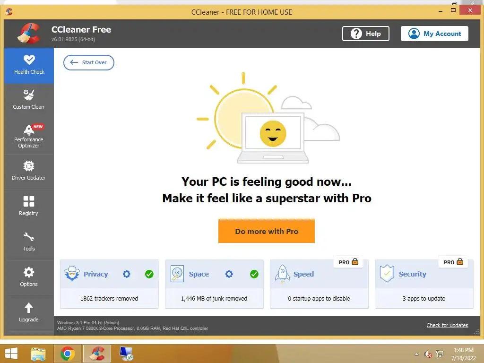Show hidden system tray icons
484x363 pixels.
pyautogui.click(x=417, y=354)
